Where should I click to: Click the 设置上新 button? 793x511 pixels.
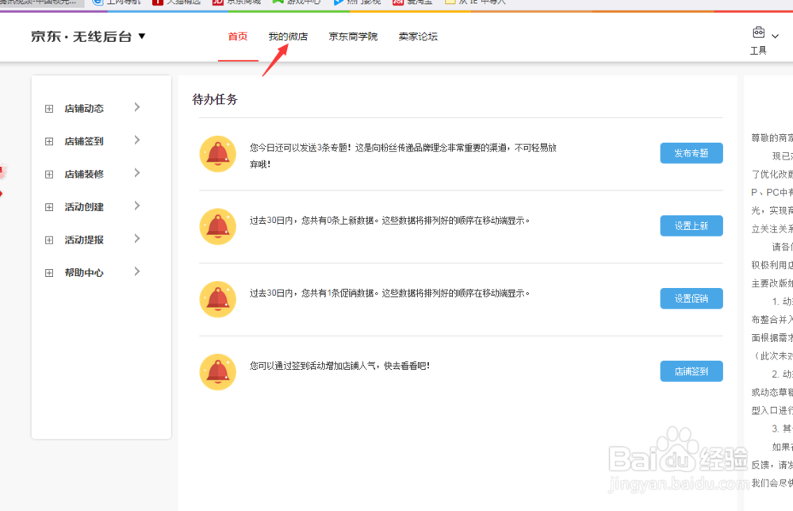[691, 226]
